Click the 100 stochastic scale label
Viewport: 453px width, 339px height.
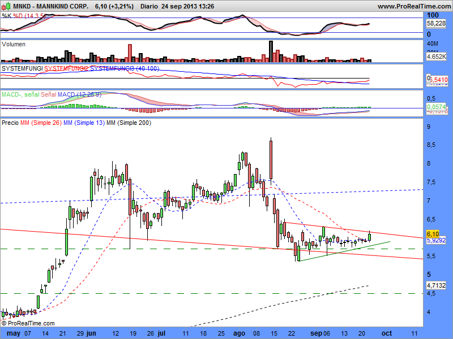(x=433, y=15)
